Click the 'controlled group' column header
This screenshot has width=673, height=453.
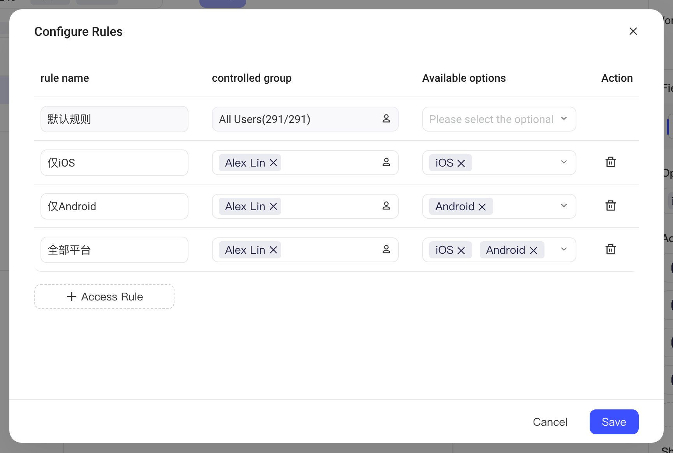click(x=252, y=78)
